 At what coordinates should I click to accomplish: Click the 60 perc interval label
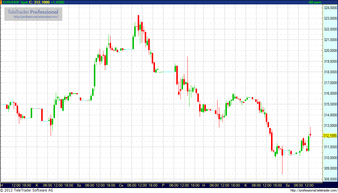(x=315, y=2)
